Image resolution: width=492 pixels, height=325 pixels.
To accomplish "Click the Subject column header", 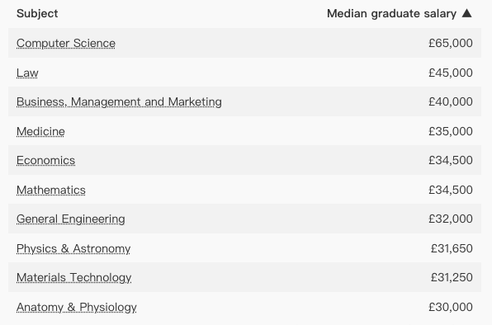I will pos(37,14).
